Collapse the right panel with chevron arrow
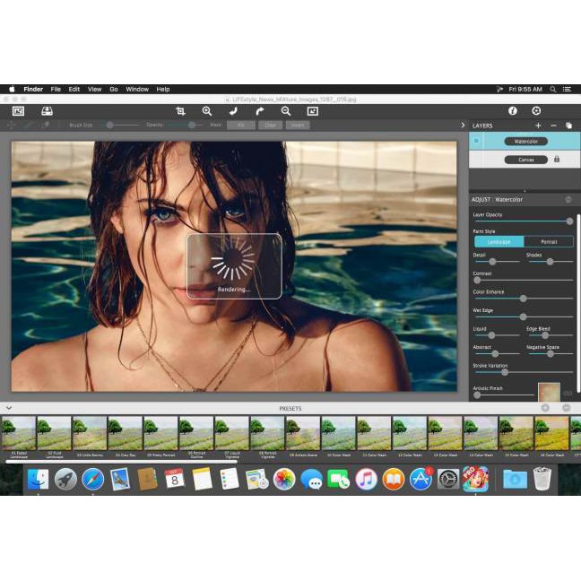This screenshot has height=581, width=581. [x=463, y=126]
